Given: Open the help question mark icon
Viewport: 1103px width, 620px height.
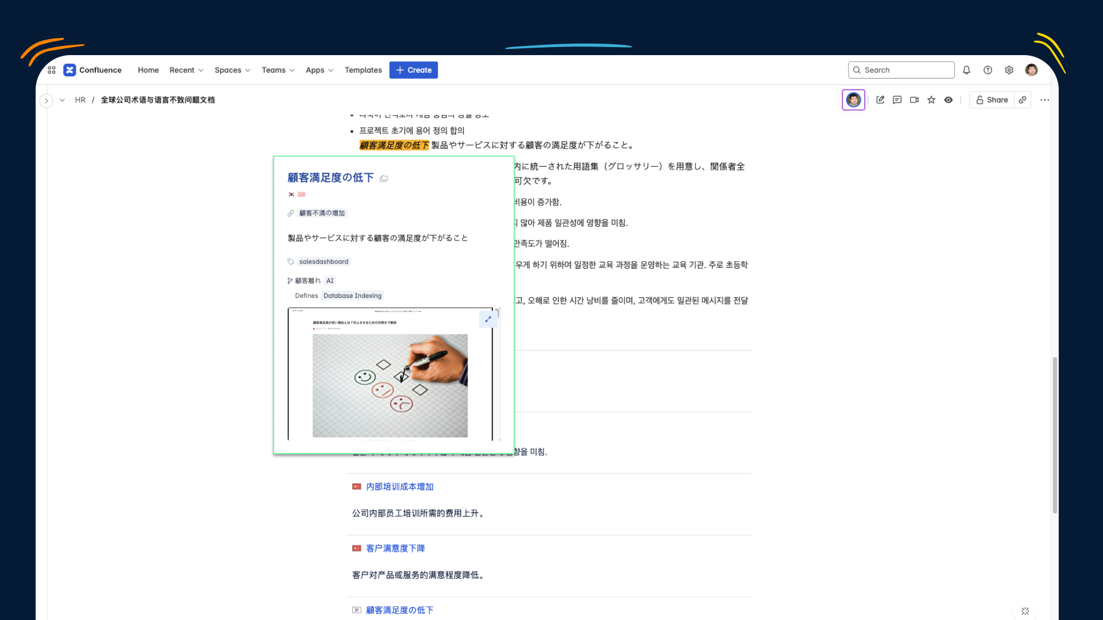Looking at the screenshot, I should click(988, 70).
